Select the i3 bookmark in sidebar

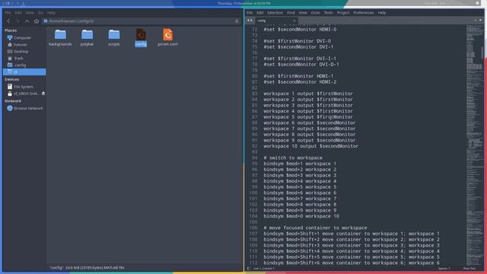24,72
